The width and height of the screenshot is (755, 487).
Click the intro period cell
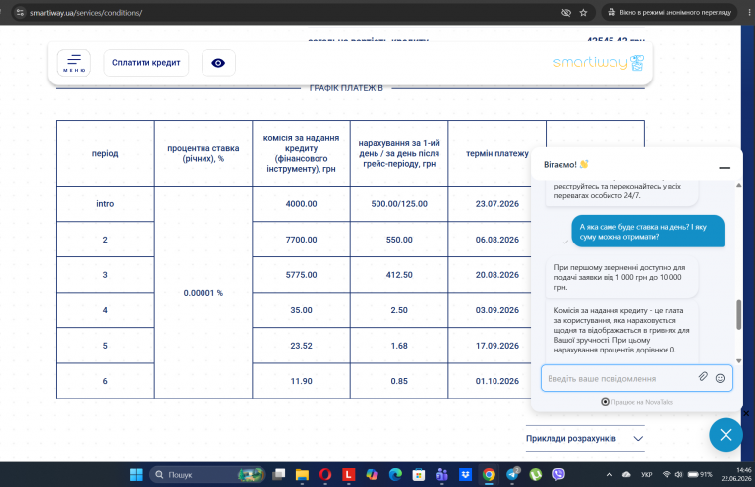[105, 204]
